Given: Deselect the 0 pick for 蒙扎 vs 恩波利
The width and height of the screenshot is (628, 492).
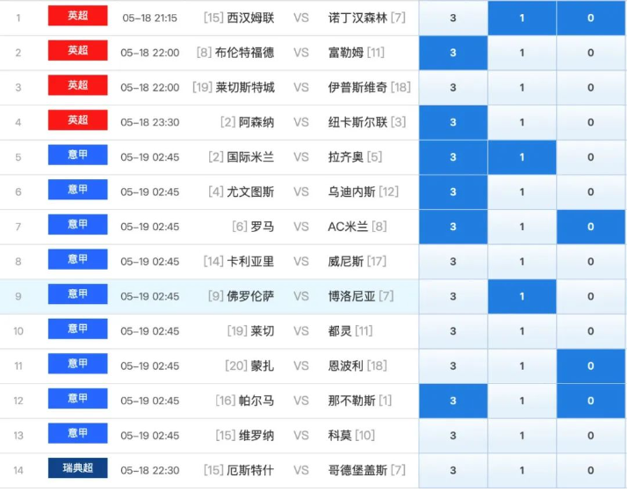Looking at the screenshot, I should click(x=591, y=365).
